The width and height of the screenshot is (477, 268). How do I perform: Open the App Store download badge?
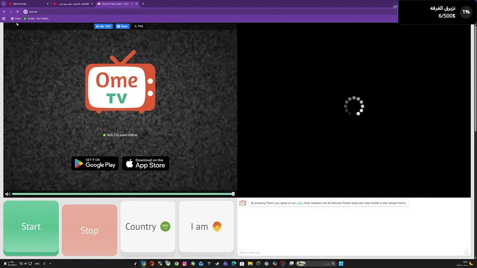point(146,163)
